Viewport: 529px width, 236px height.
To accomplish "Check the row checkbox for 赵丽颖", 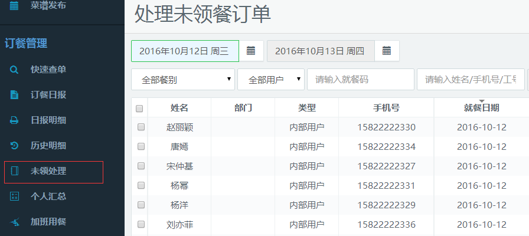I will click(x=141, y=127).
